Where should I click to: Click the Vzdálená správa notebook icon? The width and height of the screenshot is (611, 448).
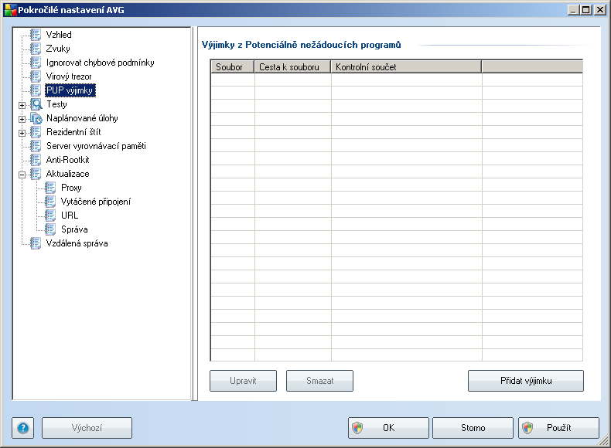36,243
